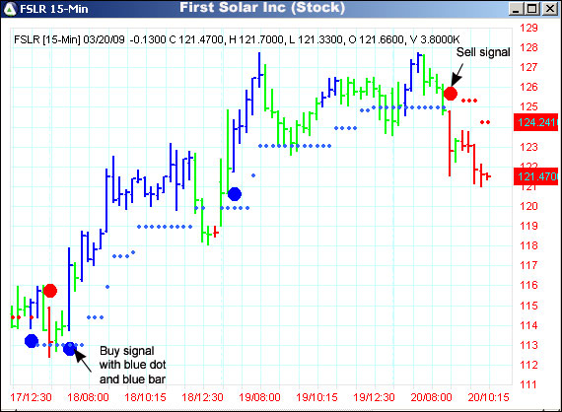The width and height of the screenshot is (562, 412).
Task: Click the 126 price axis label
Action: pyautogui.click(x=529, y=87)
